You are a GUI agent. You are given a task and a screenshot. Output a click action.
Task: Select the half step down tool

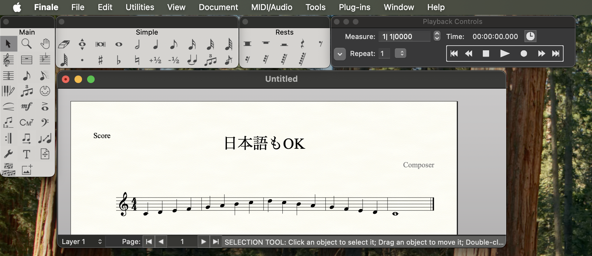(x=174, y=60)
